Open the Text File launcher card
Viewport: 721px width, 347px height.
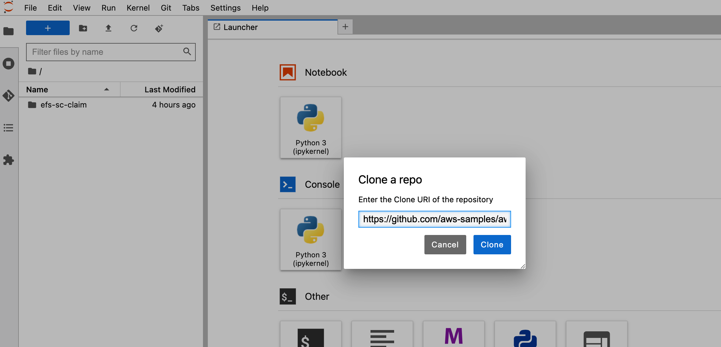(382, 334)
